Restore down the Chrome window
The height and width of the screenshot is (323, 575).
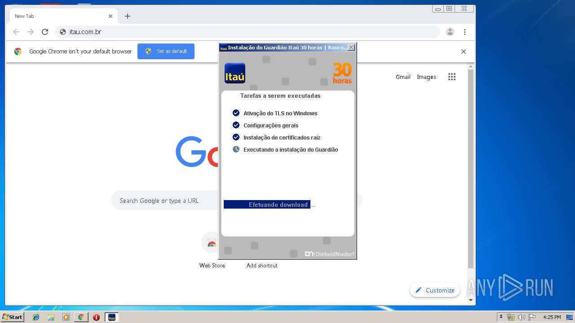point(449,9)
